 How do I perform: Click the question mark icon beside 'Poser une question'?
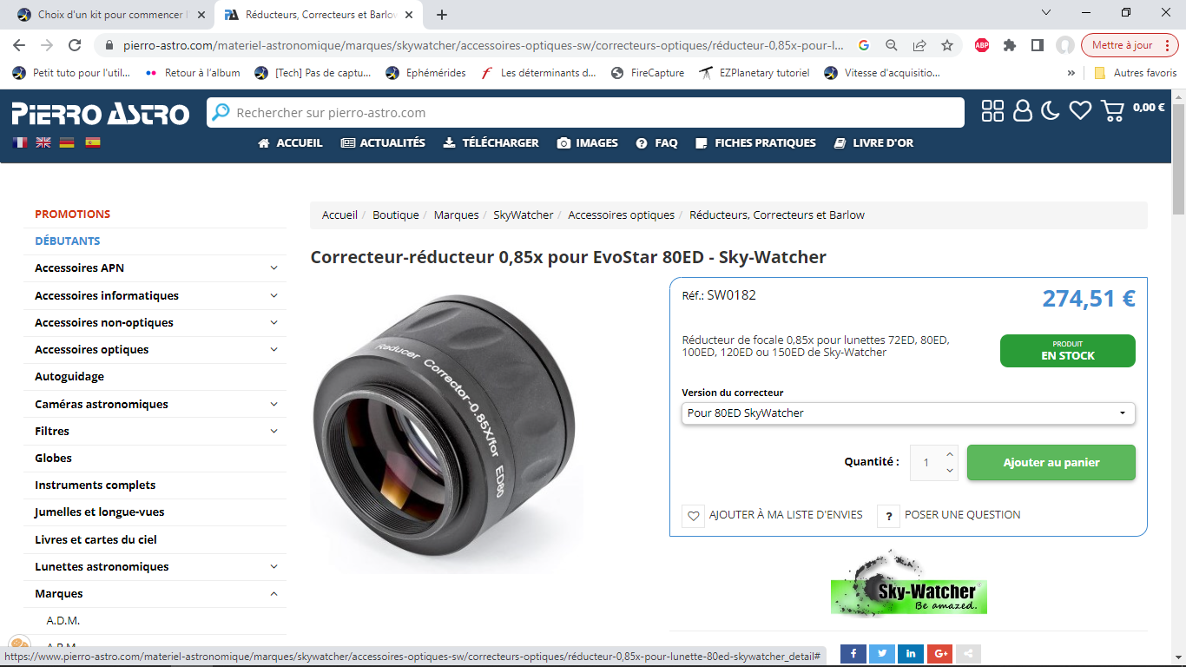pos(888,516)
